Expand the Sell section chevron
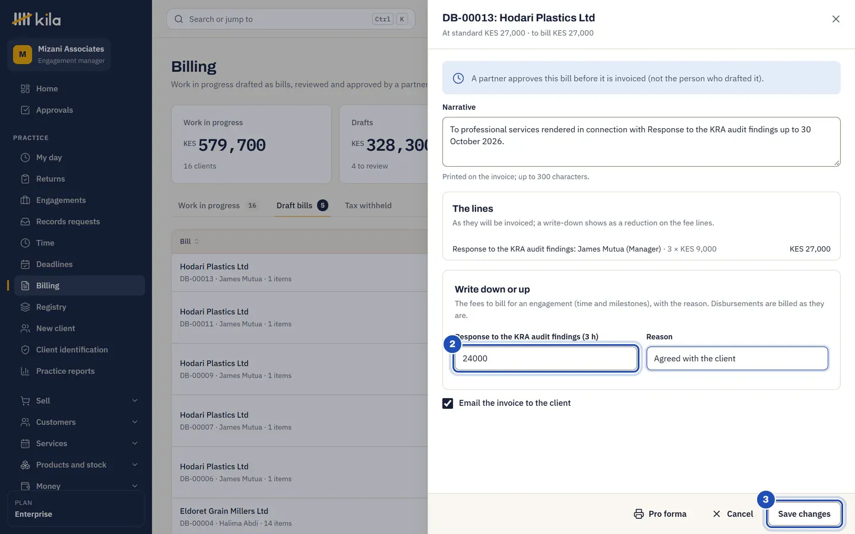The width and height of the screenshot is (855, 534). [x=135, y=401]
